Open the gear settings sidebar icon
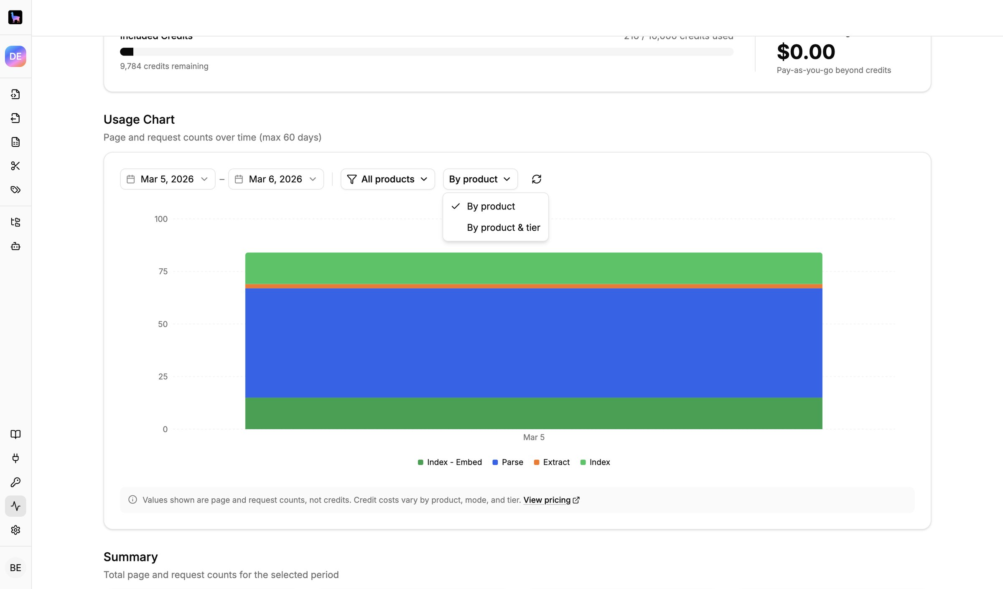 click(x=15, y=530)
